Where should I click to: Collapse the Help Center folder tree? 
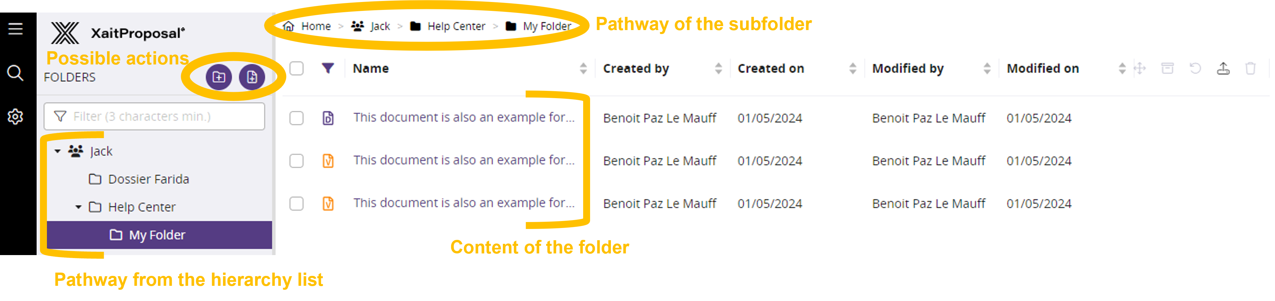(x=78, y=207)
